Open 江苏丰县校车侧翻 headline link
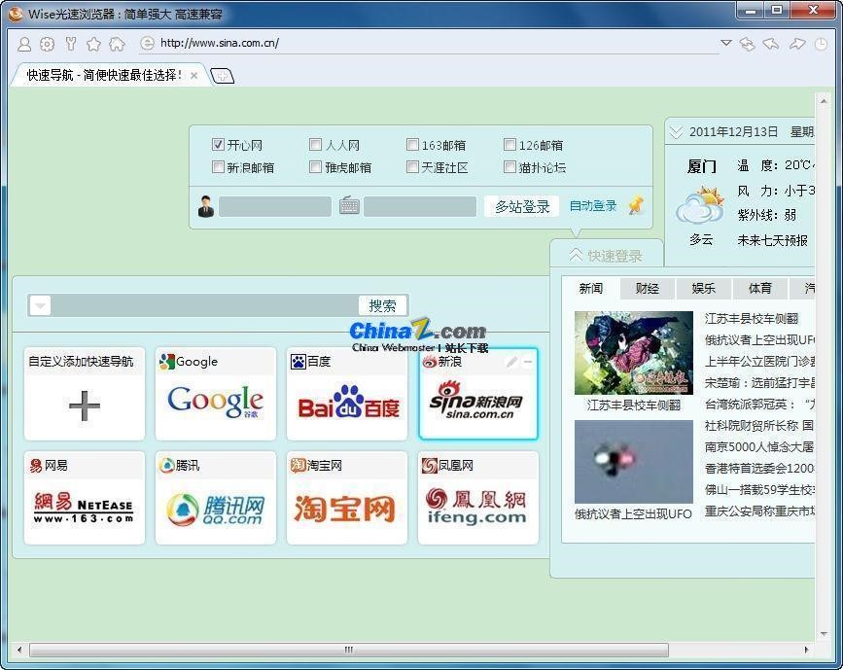This screenshot has height=670, width=843. click(751, 318)
